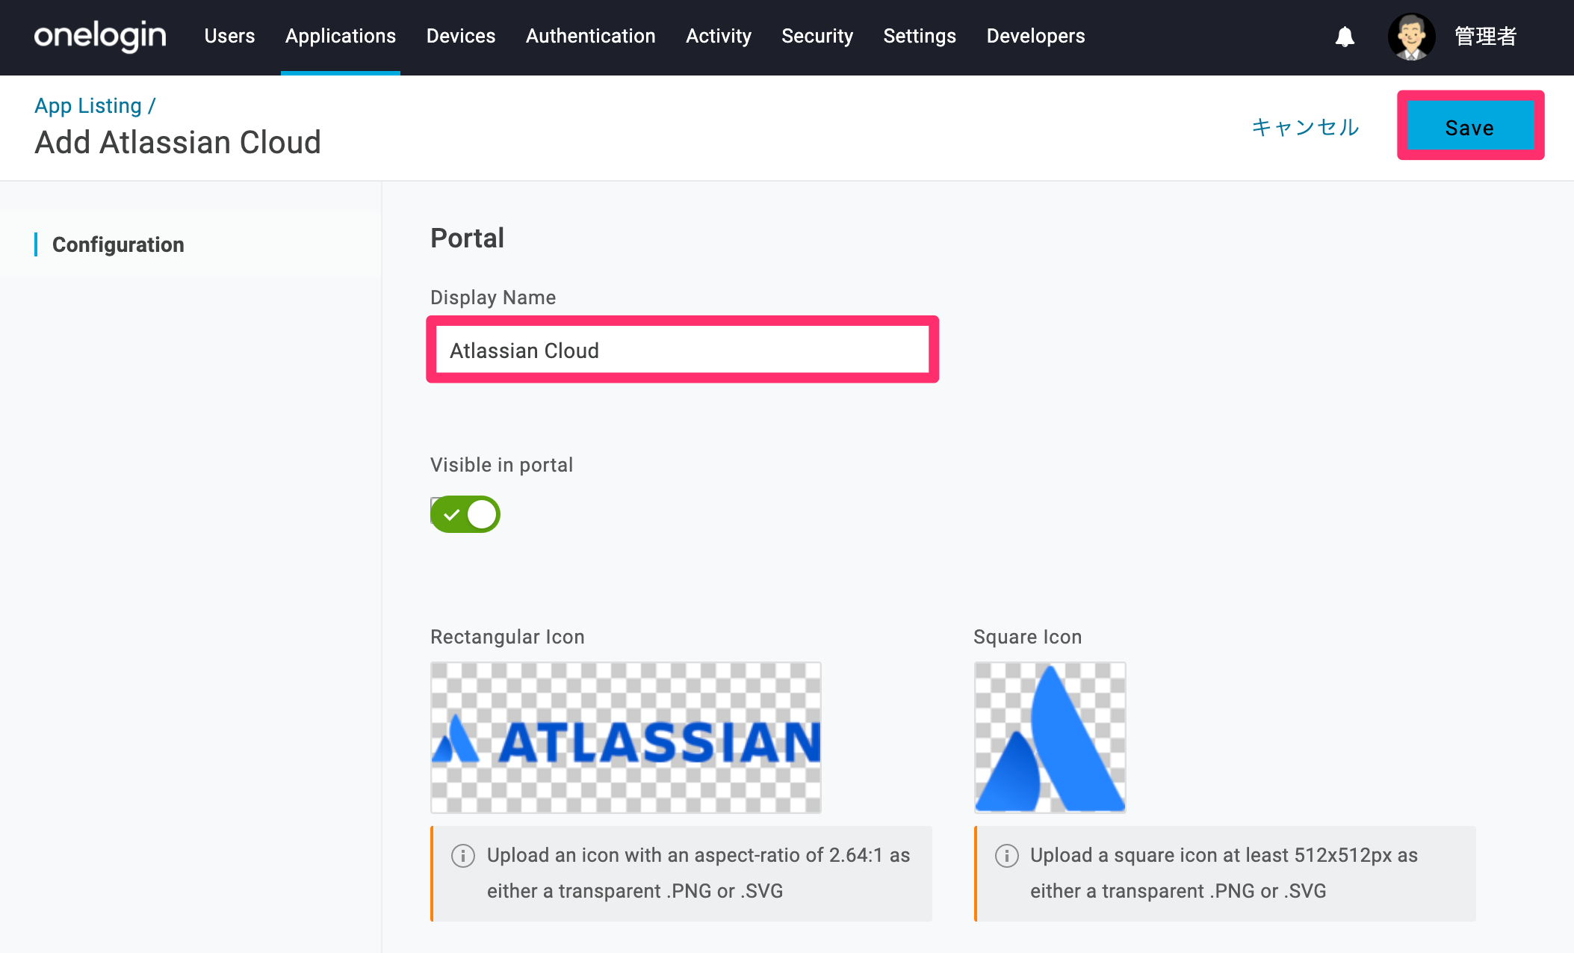This screenshot has width=1574, height=953.
Task: Open the Authentication menu
Action: point(591,36)
